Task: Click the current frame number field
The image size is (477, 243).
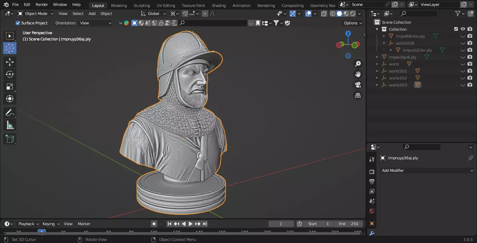Action: 281,224
